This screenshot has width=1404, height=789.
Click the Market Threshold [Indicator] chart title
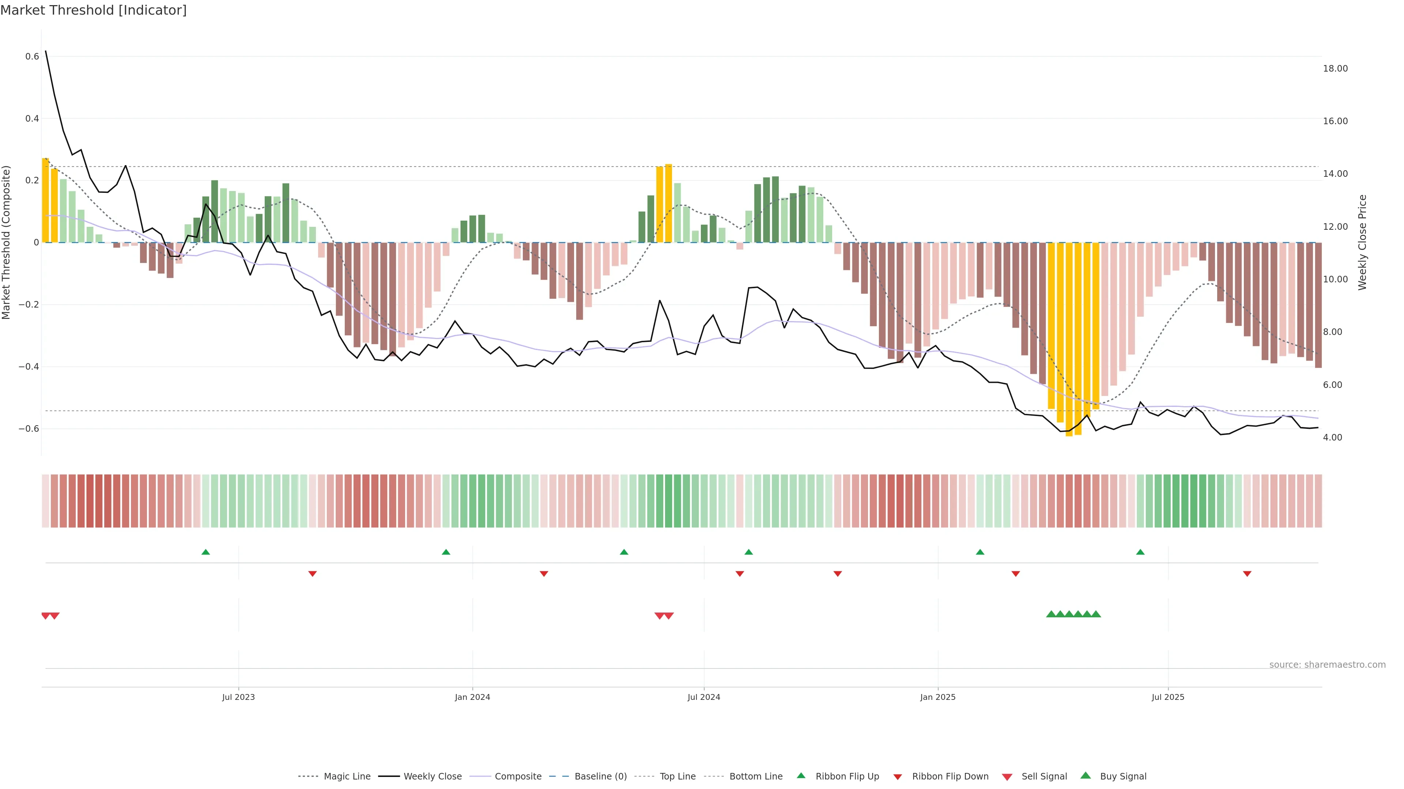94,10
